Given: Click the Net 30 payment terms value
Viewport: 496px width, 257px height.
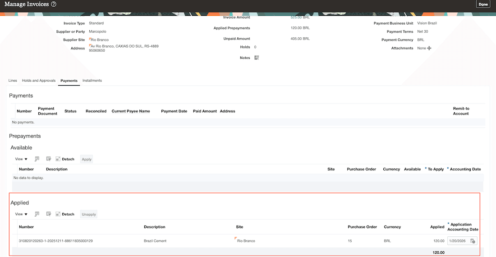Looking at the screenshot, I should point(423,31).
